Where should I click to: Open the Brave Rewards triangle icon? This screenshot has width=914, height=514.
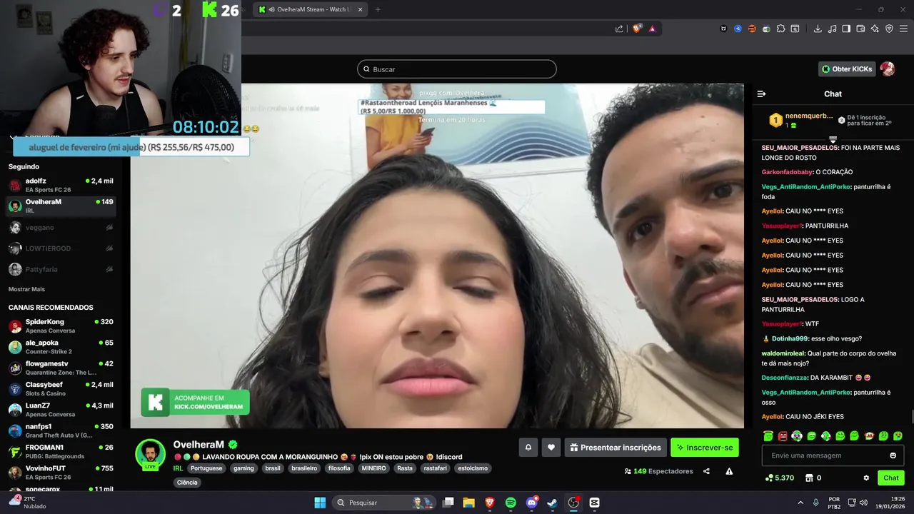652,29
